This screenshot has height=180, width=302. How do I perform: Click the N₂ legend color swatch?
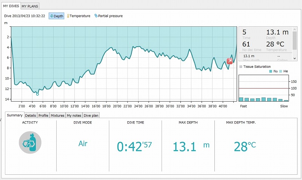[271, 71]
